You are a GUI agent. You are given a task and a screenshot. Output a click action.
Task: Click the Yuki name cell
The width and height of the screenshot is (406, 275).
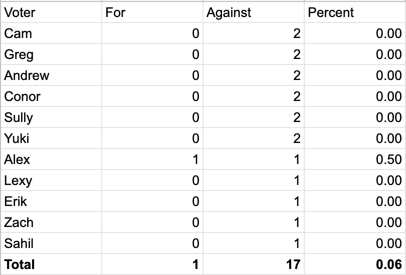[x=51, y=138]
